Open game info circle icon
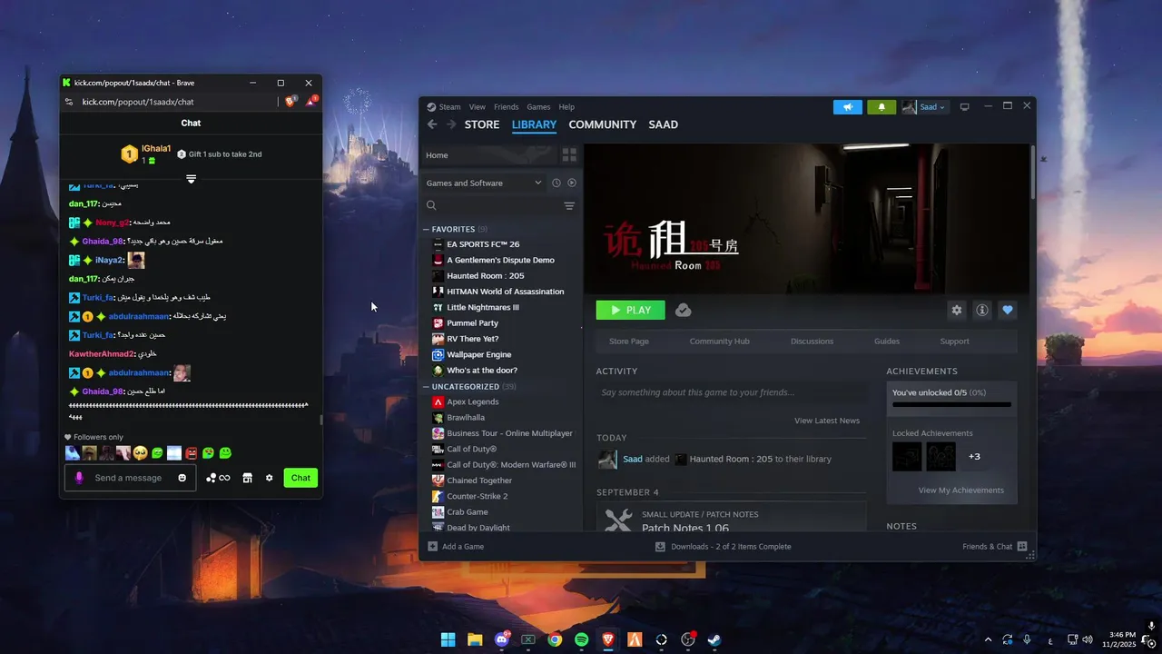The width and height of the screenshot is (1162, 654). pyautogui.click(x=981, y=310)
